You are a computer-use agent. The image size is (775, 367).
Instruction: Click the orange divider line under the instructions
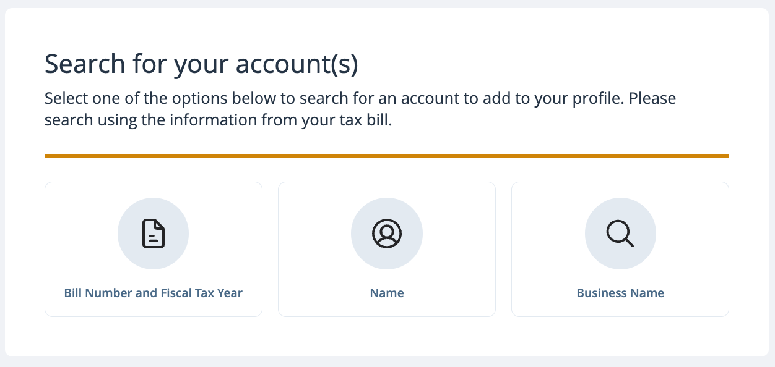[x=387, y=156]
